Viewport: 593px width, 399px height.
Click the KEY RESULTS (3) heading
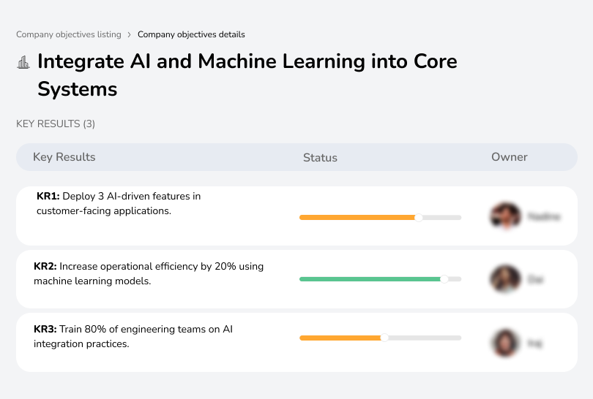[56, 123]
